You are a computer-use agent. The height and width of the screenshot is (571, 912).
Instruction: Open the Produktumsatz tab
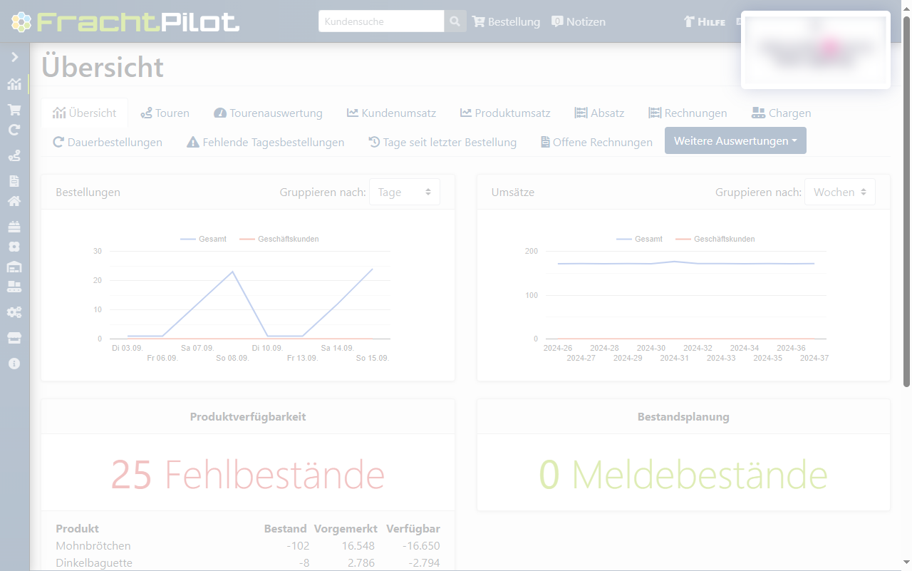(505, 113)
